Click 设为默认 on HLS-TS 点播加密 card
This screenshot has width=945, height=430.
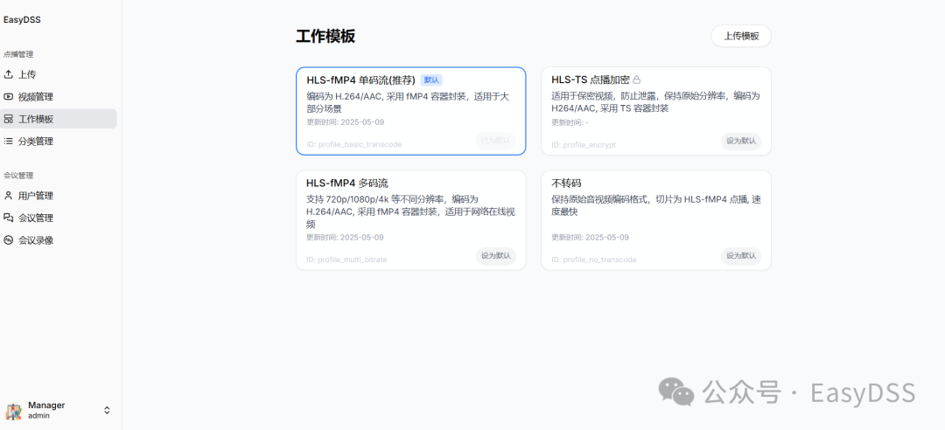point(741,141)
